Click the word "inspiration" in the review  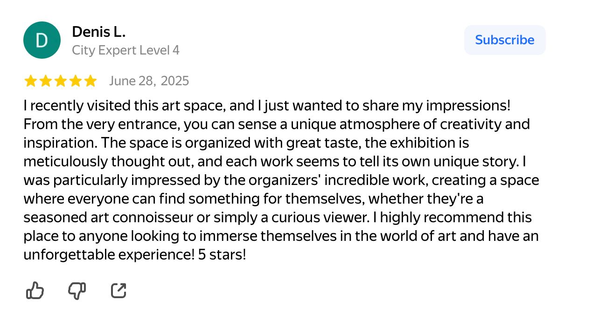click(x=58, y=143)
